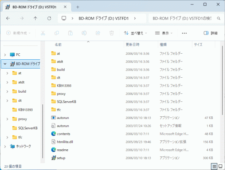Click the Copy toolbar icon
225x170 pixels.
tap(57, 33)
